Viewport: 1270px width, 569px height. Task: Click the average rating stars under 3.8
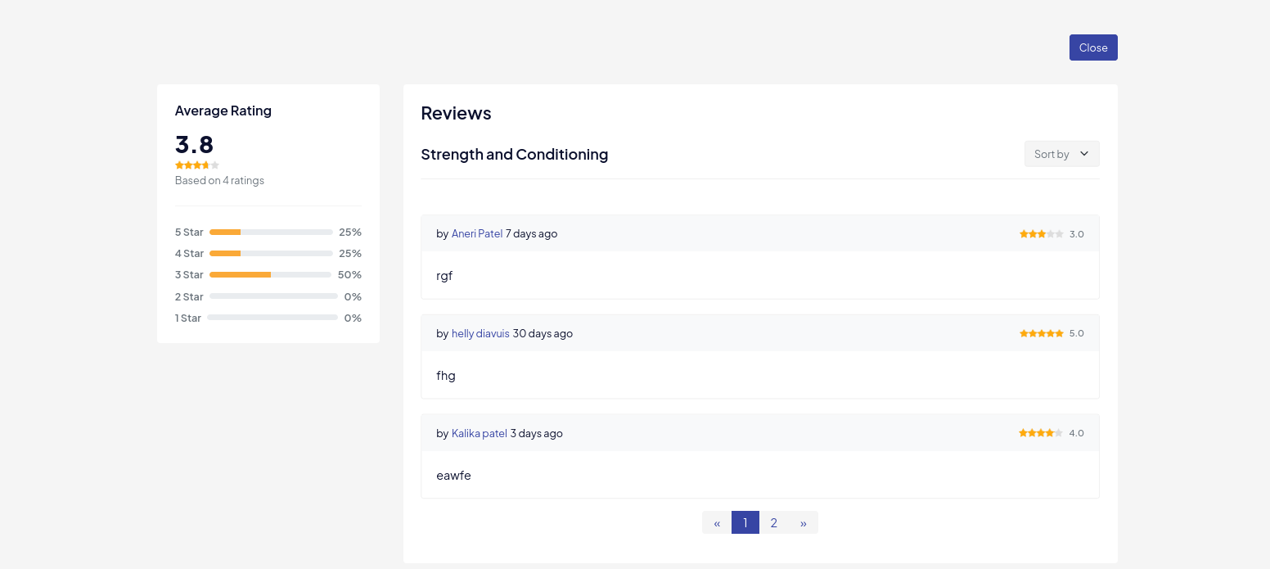click(196, 165)
